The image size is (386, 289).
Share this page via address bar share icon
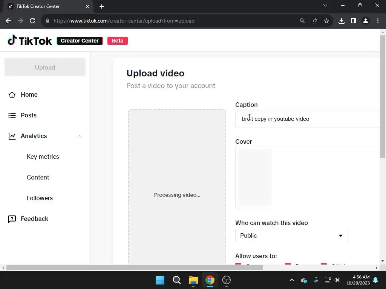point(314,21)
